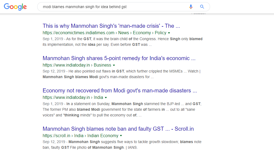Click the Sep 1, 2019 GST brain child snippet
Image resolution: width=274 pixels, height=156 pixels.
123,42
